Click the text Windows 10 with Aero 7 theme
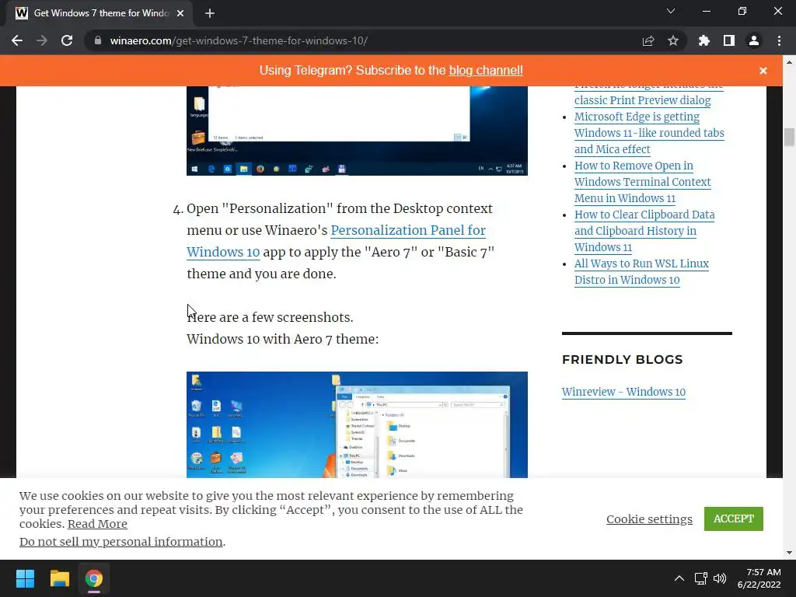The image size is (796, 597). 283,339
